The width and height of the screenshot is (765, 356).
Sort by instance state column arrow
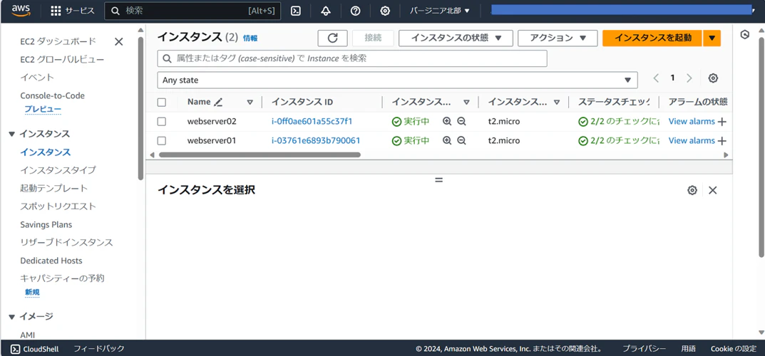pyautogui.click(x=466, y=103)
